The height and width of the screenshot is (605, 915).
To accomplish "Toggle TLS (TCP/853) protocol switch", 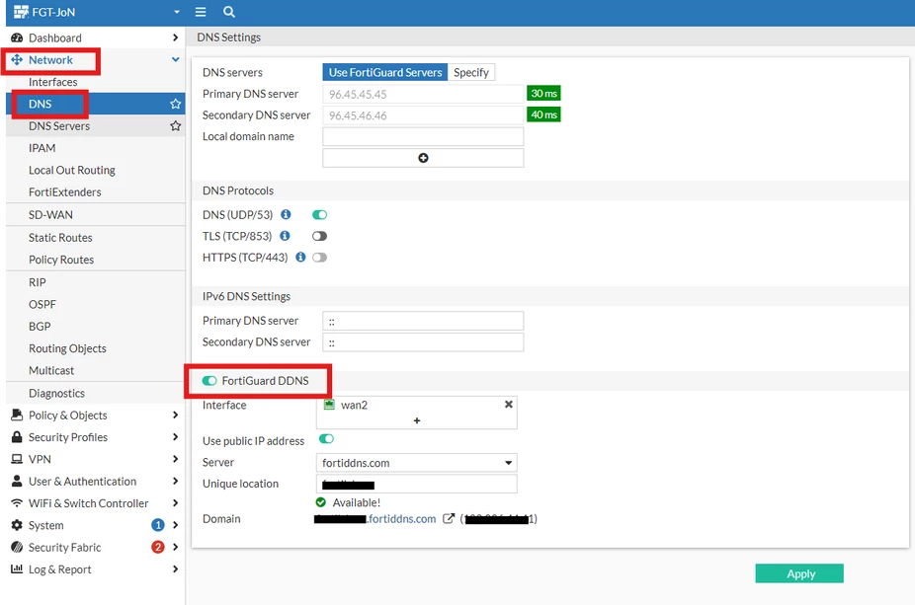I will click(319, 236).
